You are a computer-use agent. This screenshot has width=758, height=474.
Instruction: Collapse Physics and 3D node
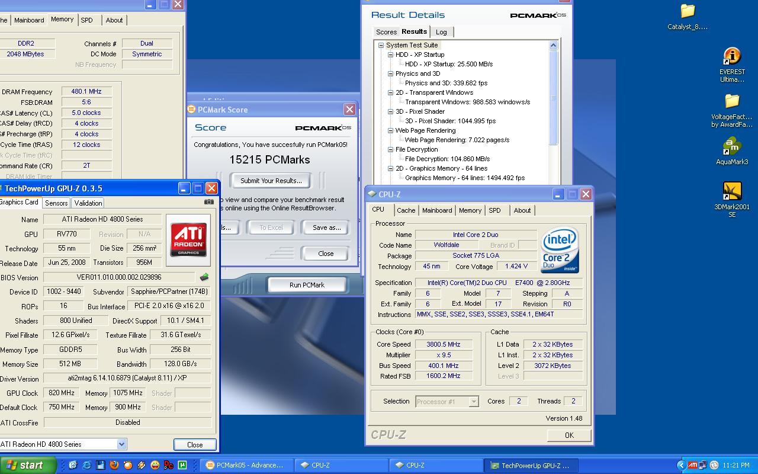(x=390, y=73)
